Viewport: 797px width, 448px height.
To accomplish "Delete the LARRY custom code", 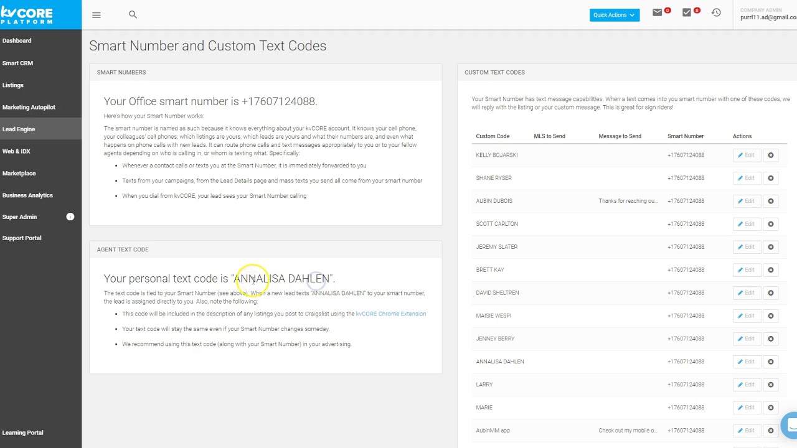I will click(x=771, y=385).
